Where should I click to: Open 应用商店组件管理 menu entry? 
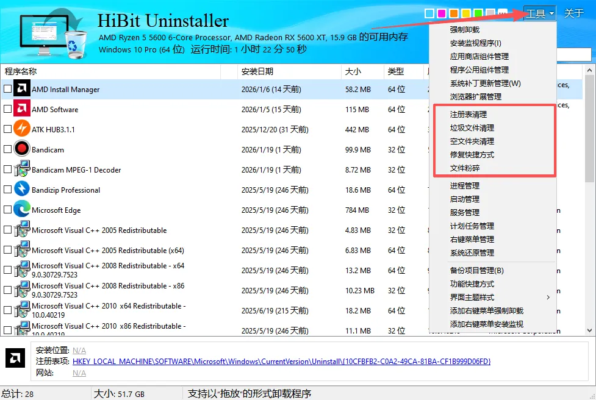479,57
